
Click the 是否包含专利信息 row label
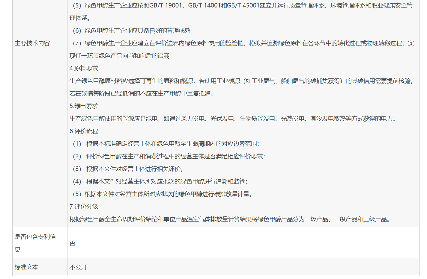[x=35, y=243]
